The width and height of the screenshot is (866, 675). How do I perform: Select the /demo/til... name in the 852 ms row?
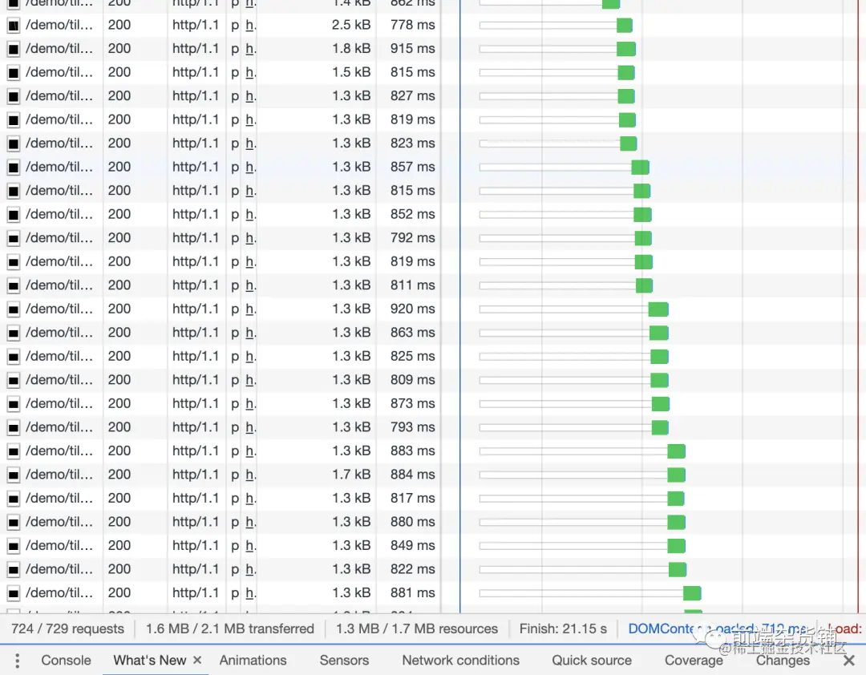[x=59, y=214]
